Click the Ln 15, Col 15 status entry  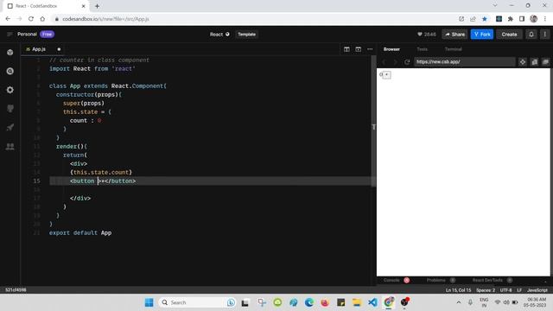(458, 290)
